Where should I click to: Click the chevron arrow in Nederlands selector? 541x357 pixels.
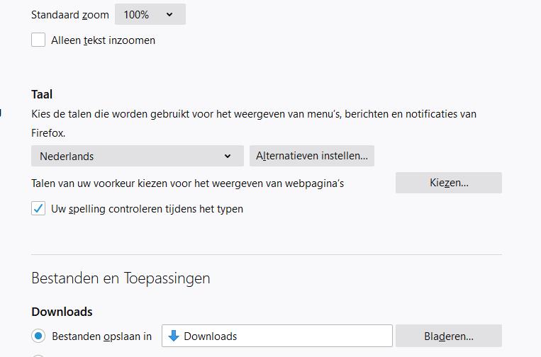pos(228,156)
